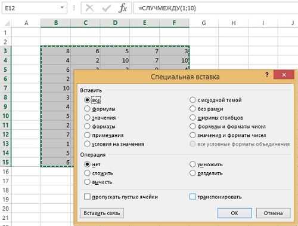Click the dialog title 'Специальная вставка'
This screenshot has height=226, width=298.
185,77
